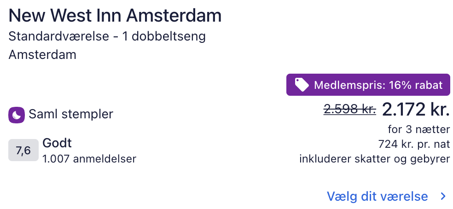Click the 724 kr. pr. nat text
Viewport: 453px width, 209px height.
coord(414,144)
